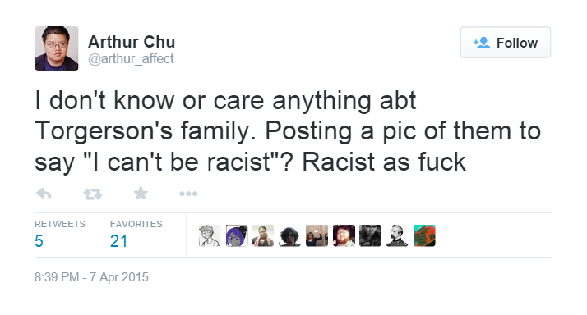Screen dimensions: 587x315
Task: Visit the @arthur_affect handle link
Action: (131, 59)
